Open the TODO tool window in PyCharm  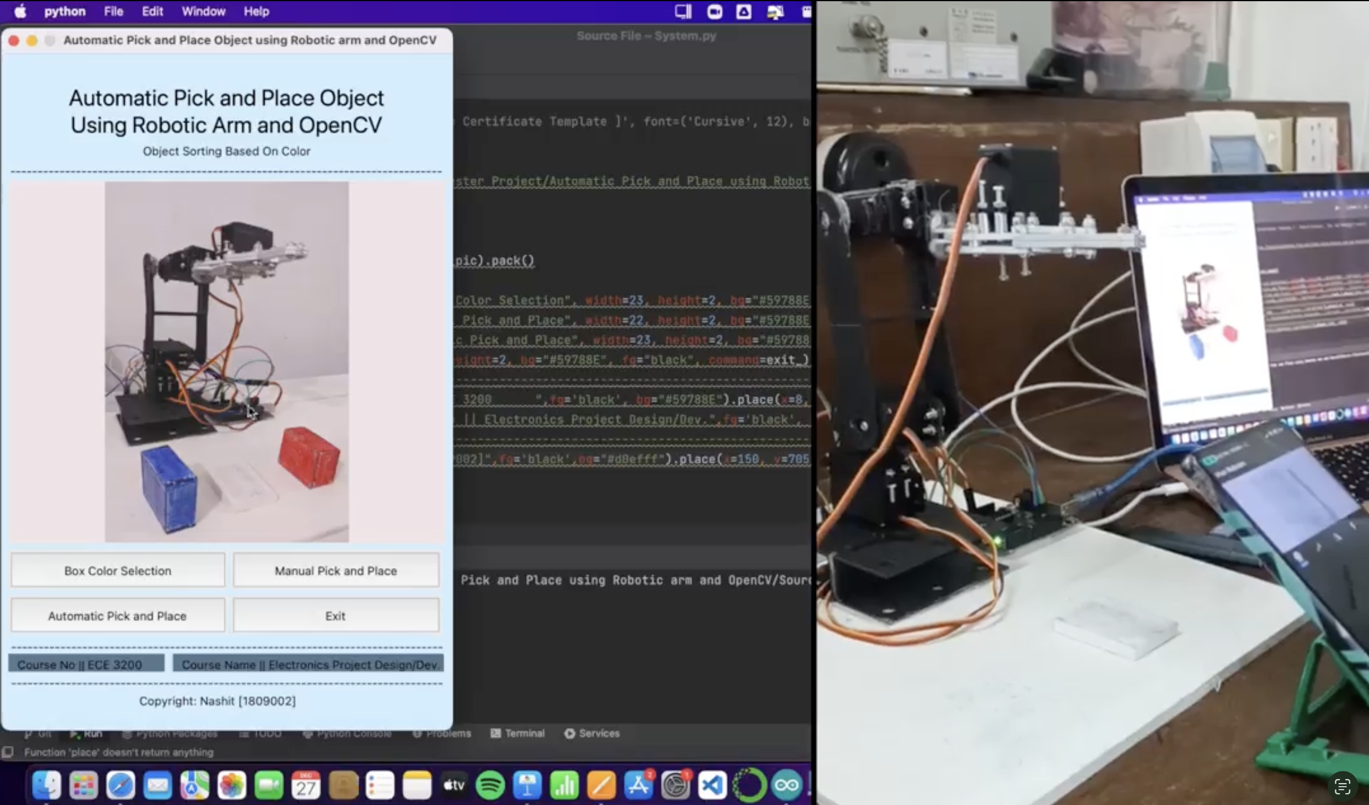click(261, 733)
